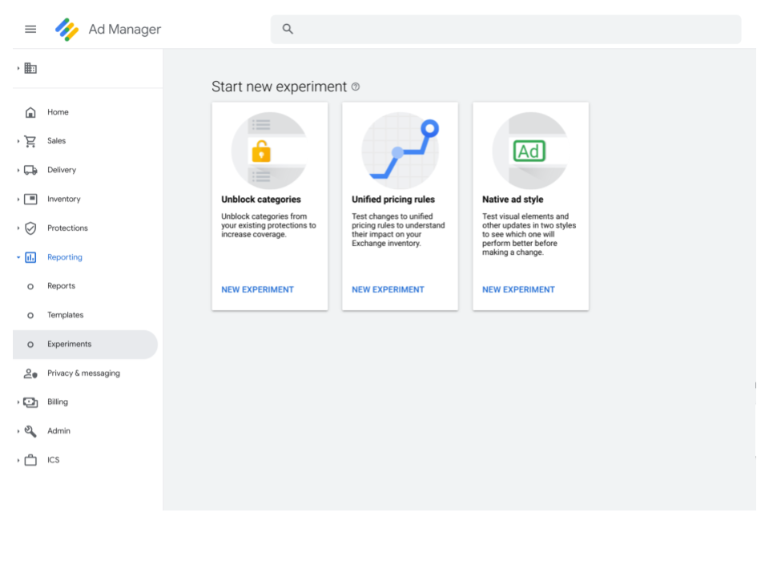
Task: Start new Unblock categories experiment
Action: (257, 289)
